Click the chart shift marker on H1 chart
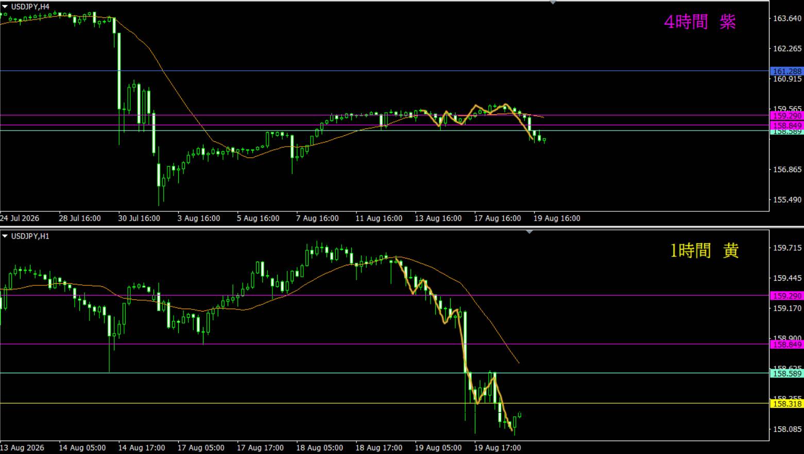 pyautogui.click(x=529, y=232)
